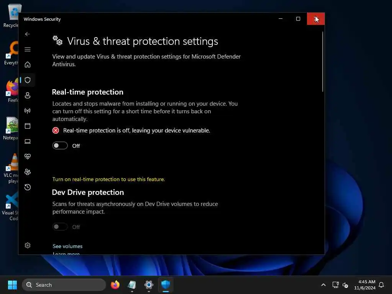
Task: Click the Virus & threat protection settings gear icon
Action: (x=57, y=40)
